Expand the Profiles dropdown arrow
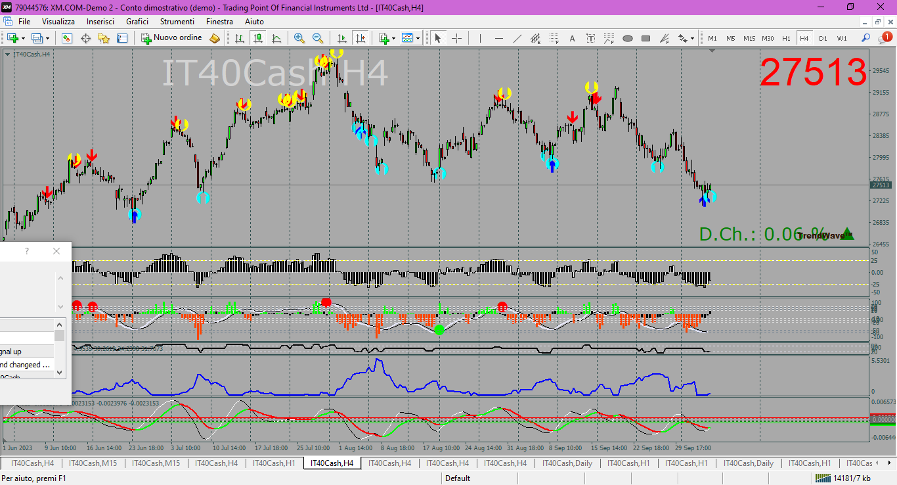897x485 pixels. click(x=49, y=39)
